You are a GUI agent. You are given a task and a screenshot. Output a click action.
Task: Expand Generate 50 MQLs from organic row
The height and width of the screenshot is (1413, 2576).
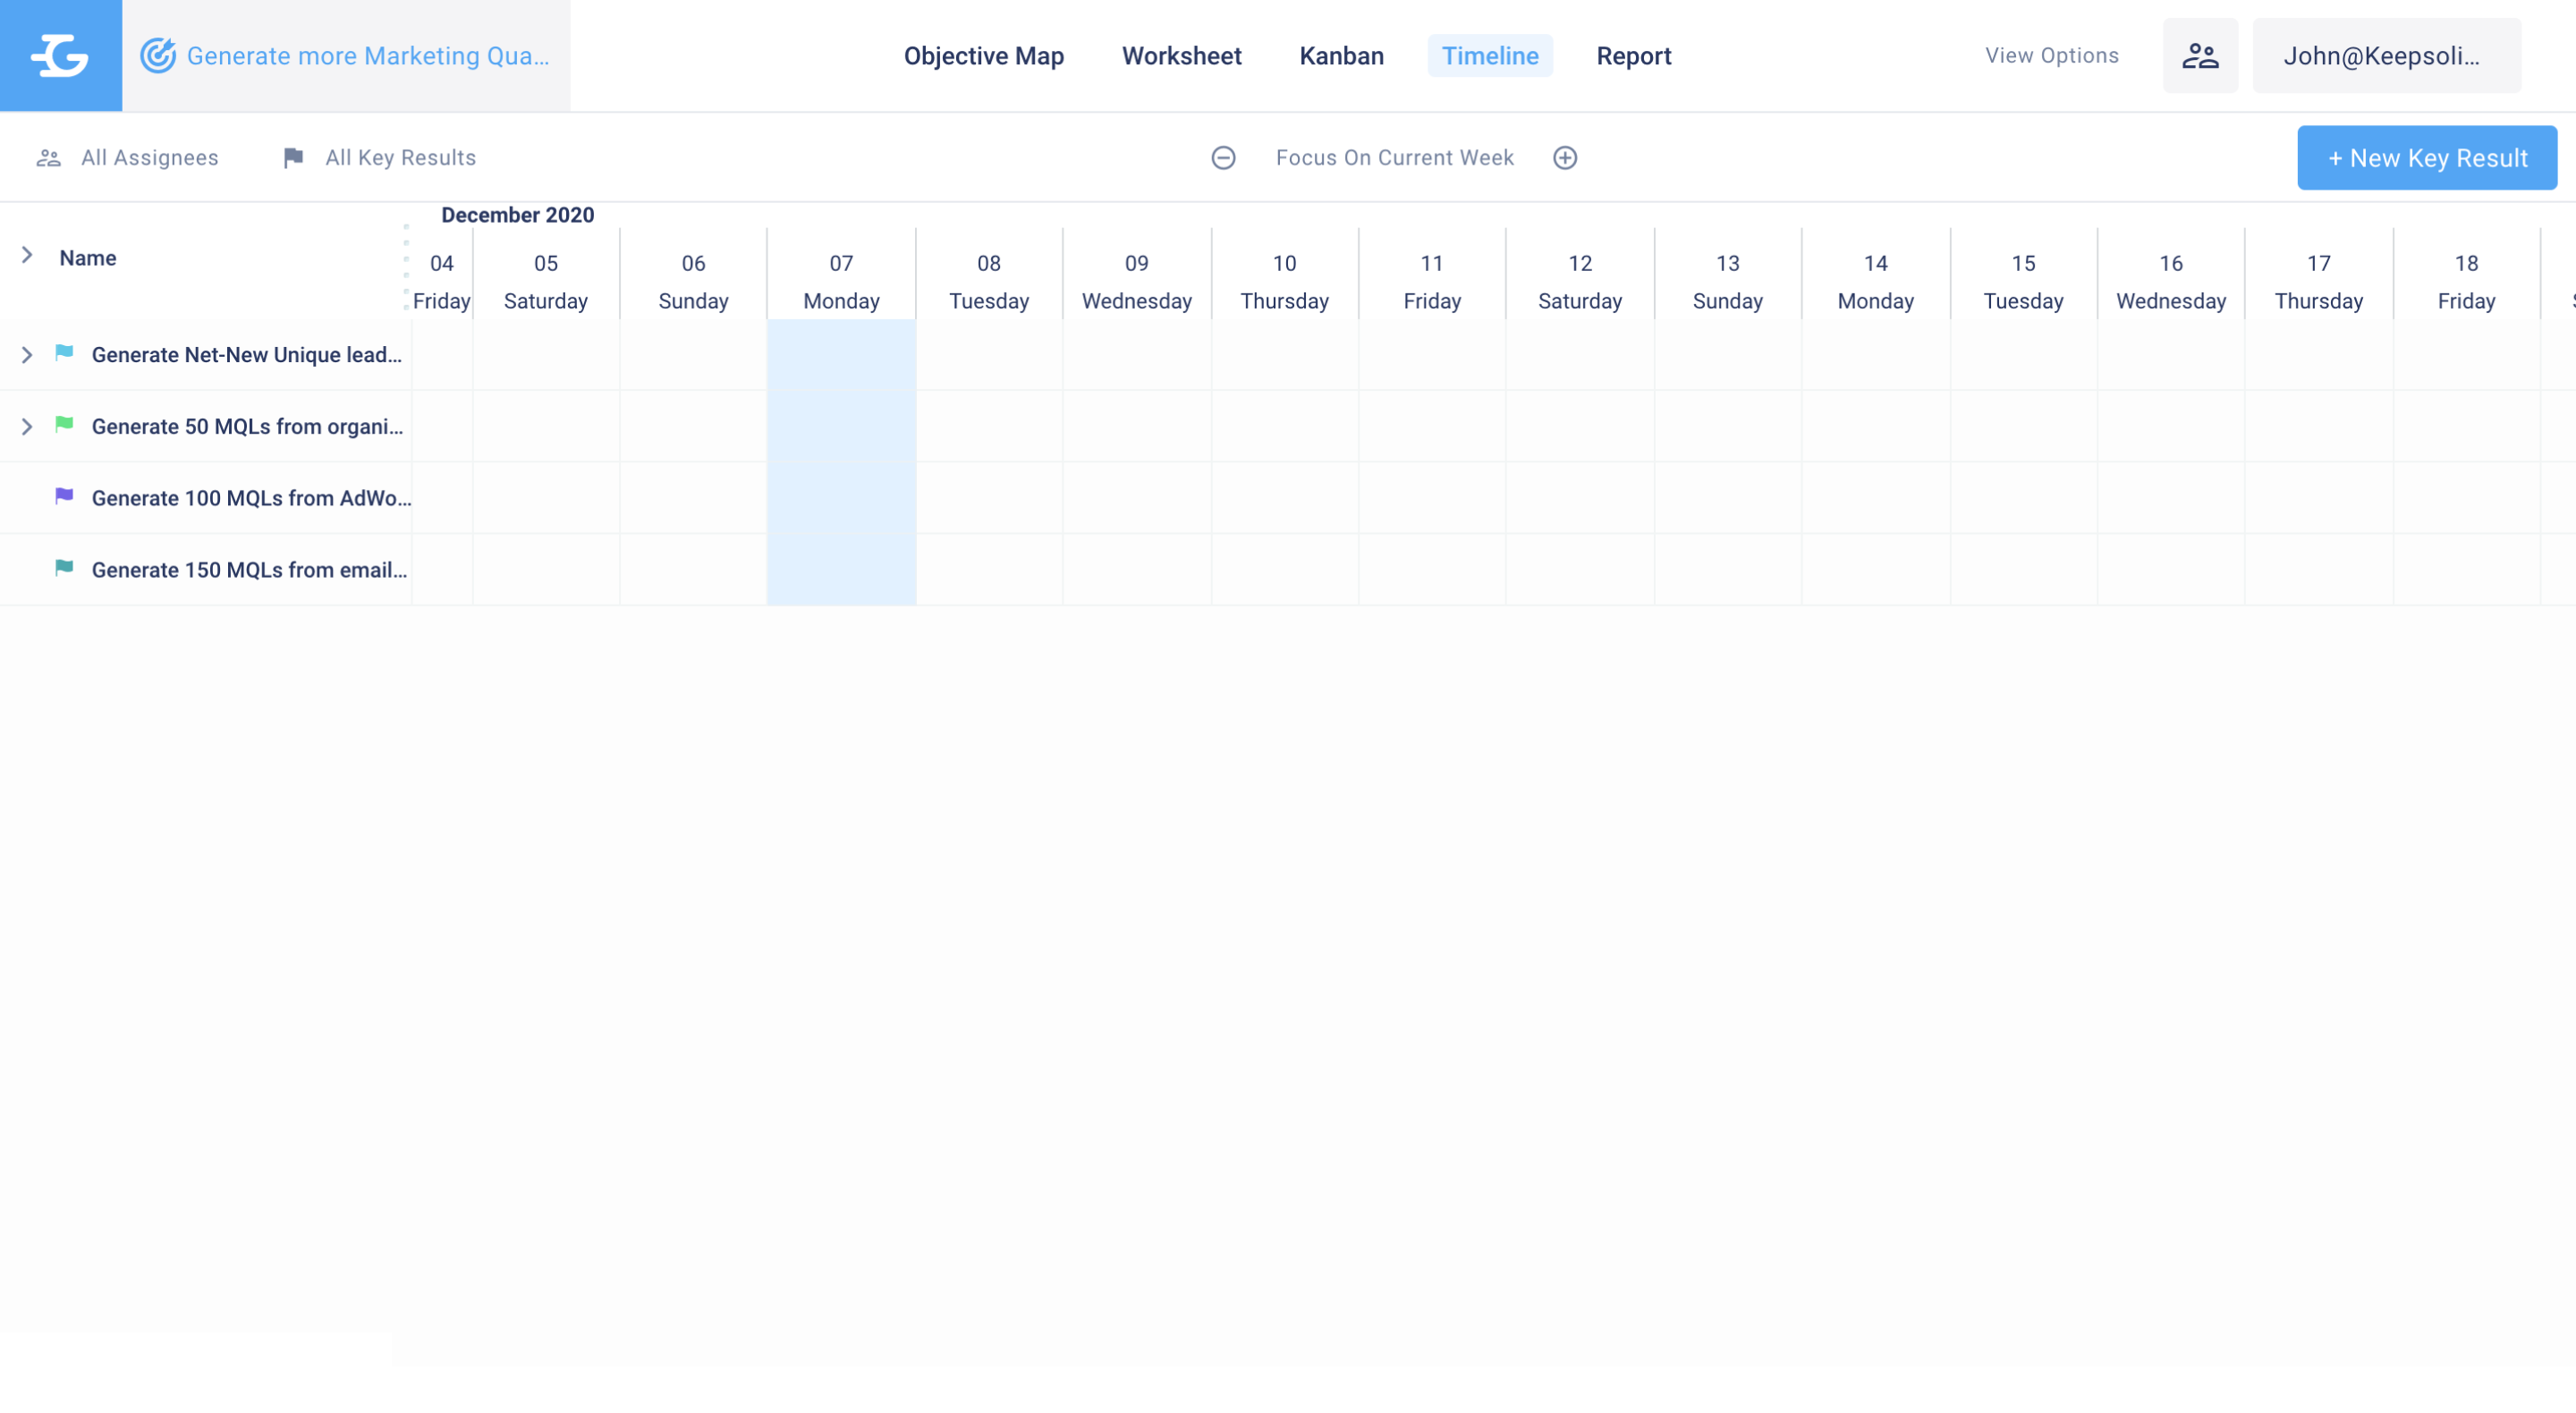[28, 427]
